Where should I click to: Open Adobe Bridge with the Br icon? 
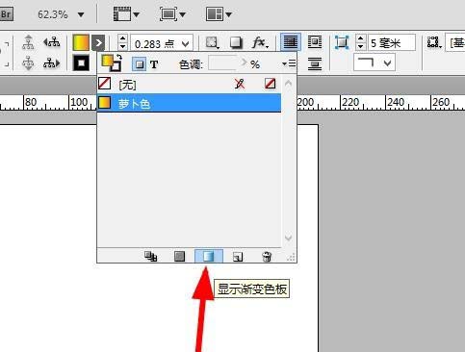6,14
